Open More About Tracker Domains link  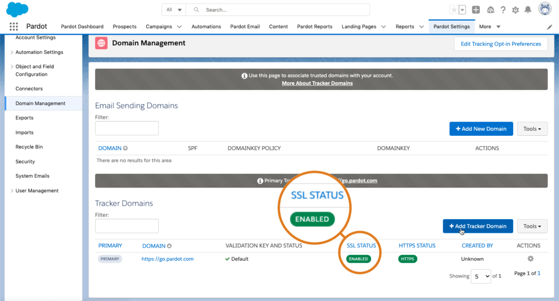pyautogui.click(x=317, y=83)
